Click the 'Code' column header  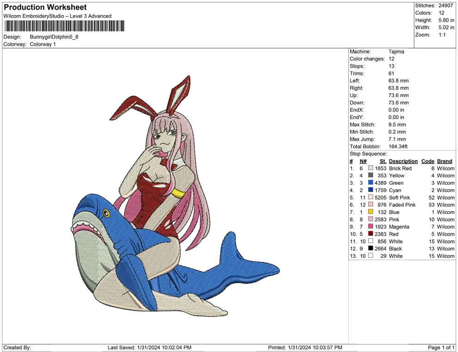pos(428,161)
